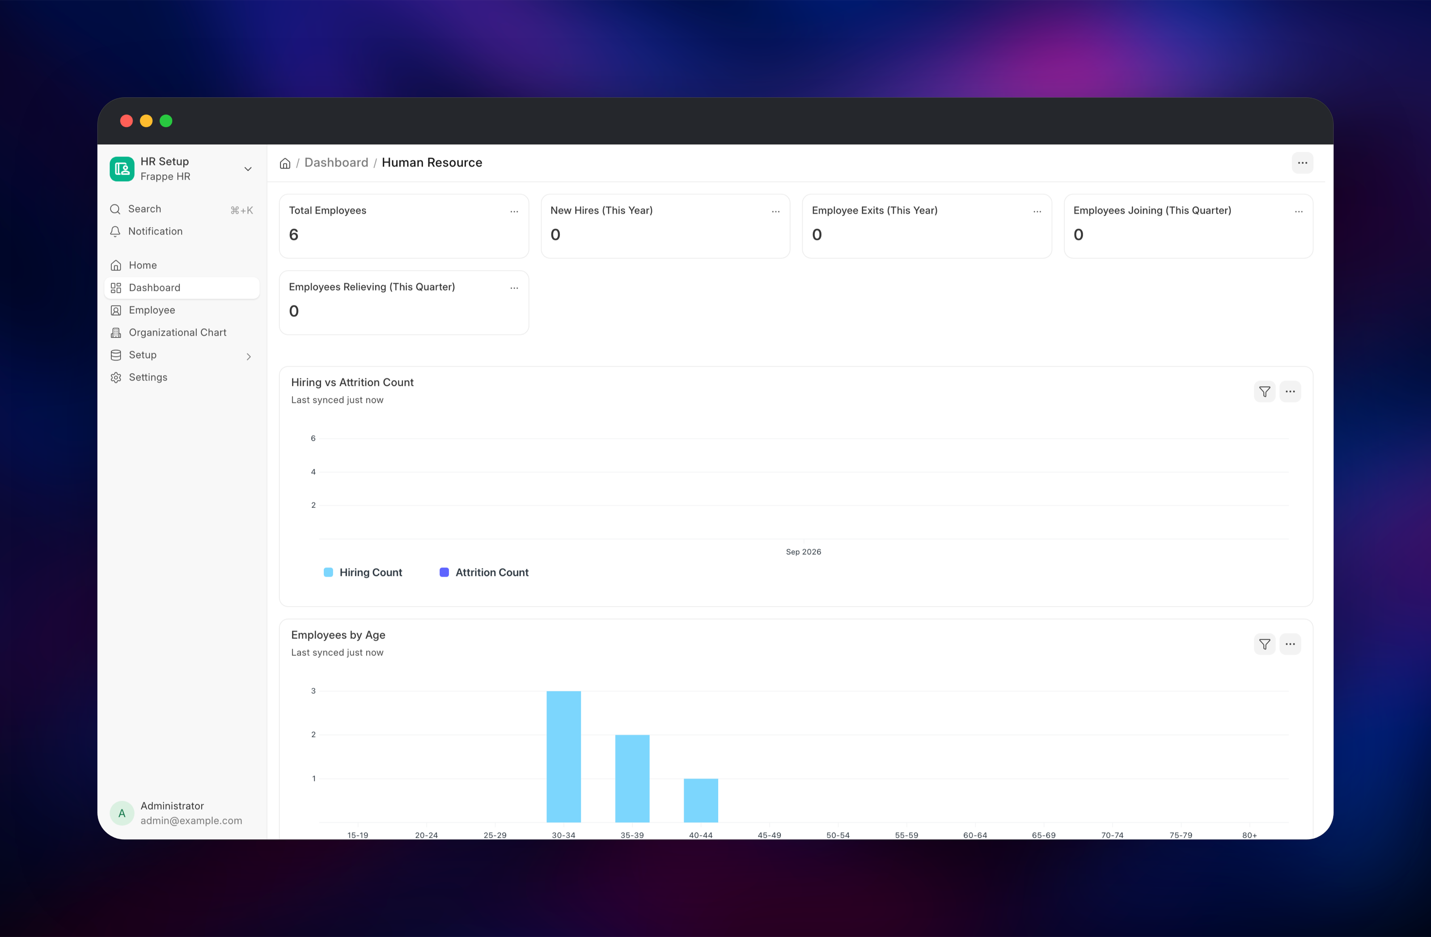The height and width of the screenshot is (937, 1431).
Task: Click the Frappe HR app logo icon
Action: [122, 169]
